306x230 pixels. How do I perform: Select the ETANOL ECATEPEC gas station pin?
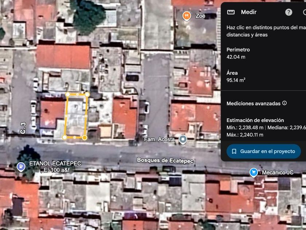(21, 167)
